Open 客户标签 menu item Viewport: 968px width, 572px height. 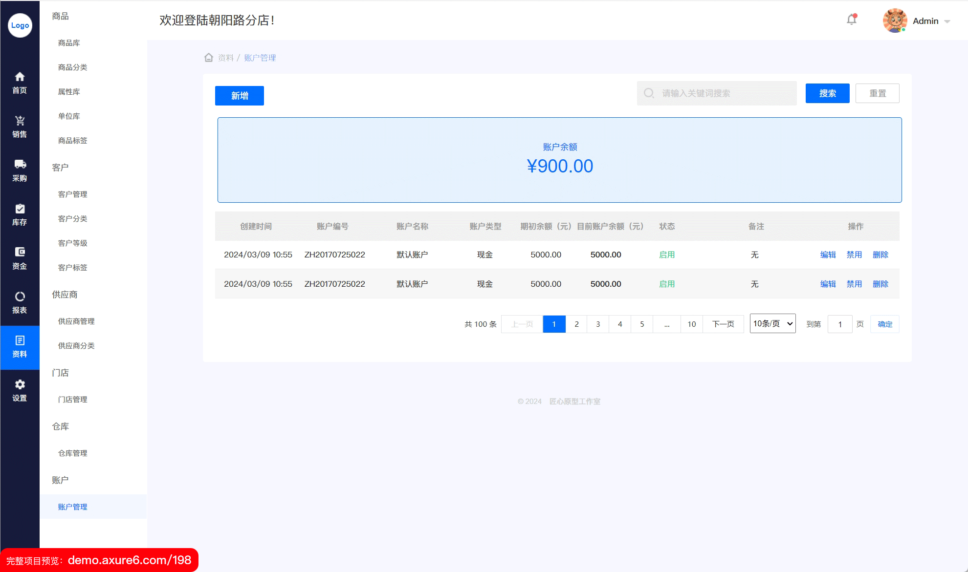pos(72,268)
